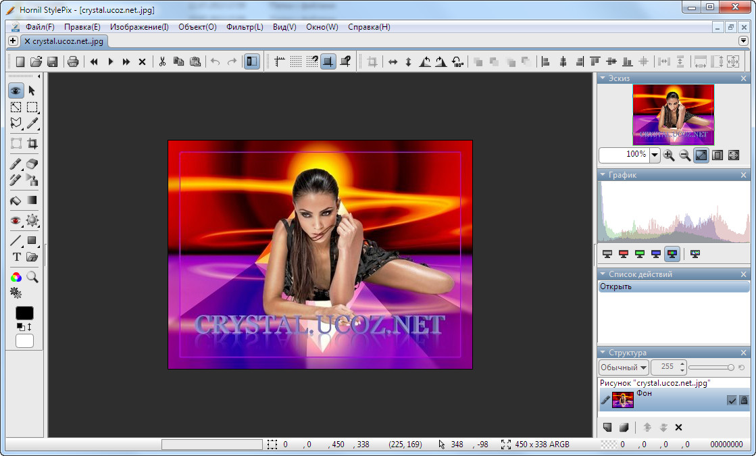Screen dimensions: 756x456
Task: Toggle the red channel histogram button
Action: pyautogui.click(x=624, y=254)
